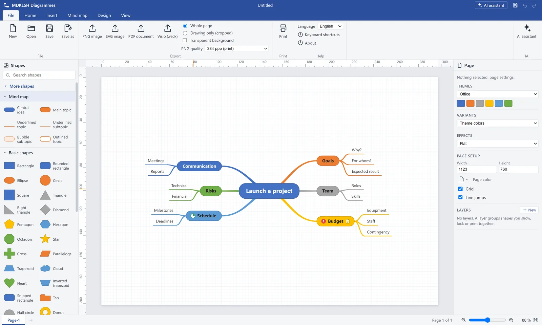Open the About dialog
Screen dimensions: 542x325
click(307, 43)
